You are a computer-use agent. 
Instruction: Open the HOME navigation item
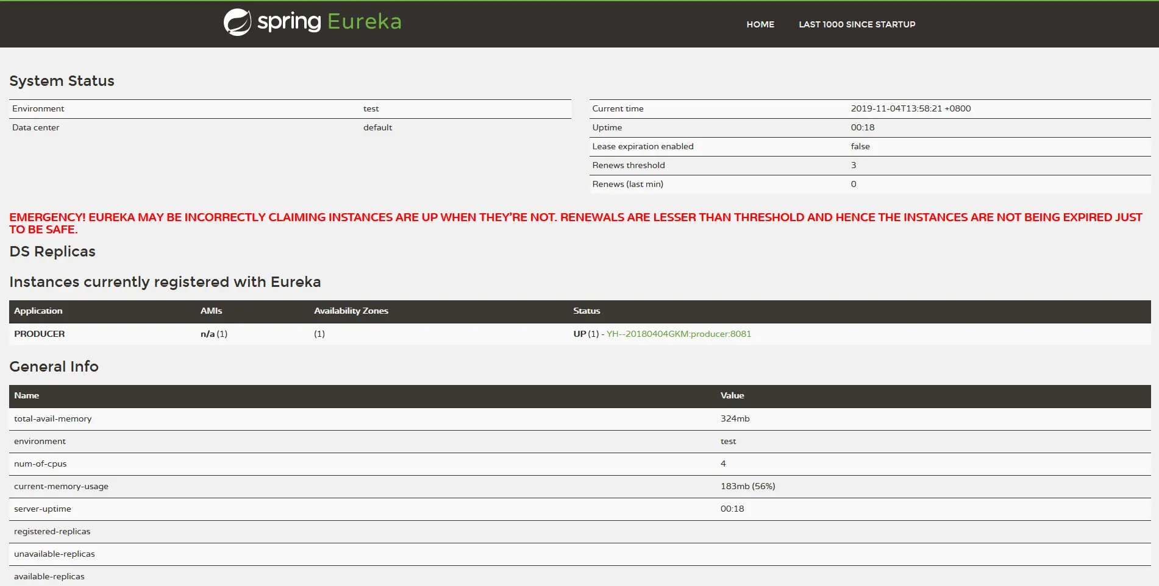click(x=760, y=24)
